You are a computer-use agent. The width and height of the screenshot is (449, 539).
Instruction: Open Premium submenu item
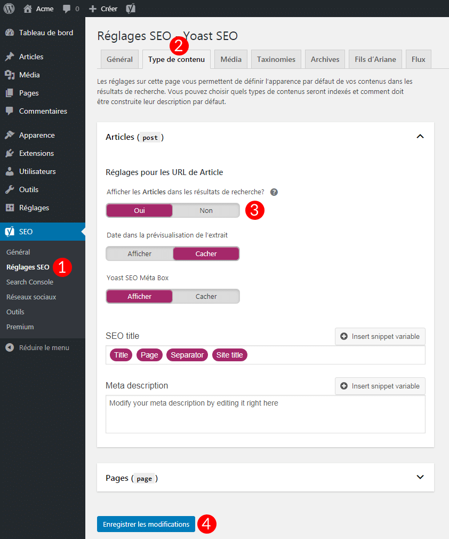pyautogui.click(x=20, y=327)
